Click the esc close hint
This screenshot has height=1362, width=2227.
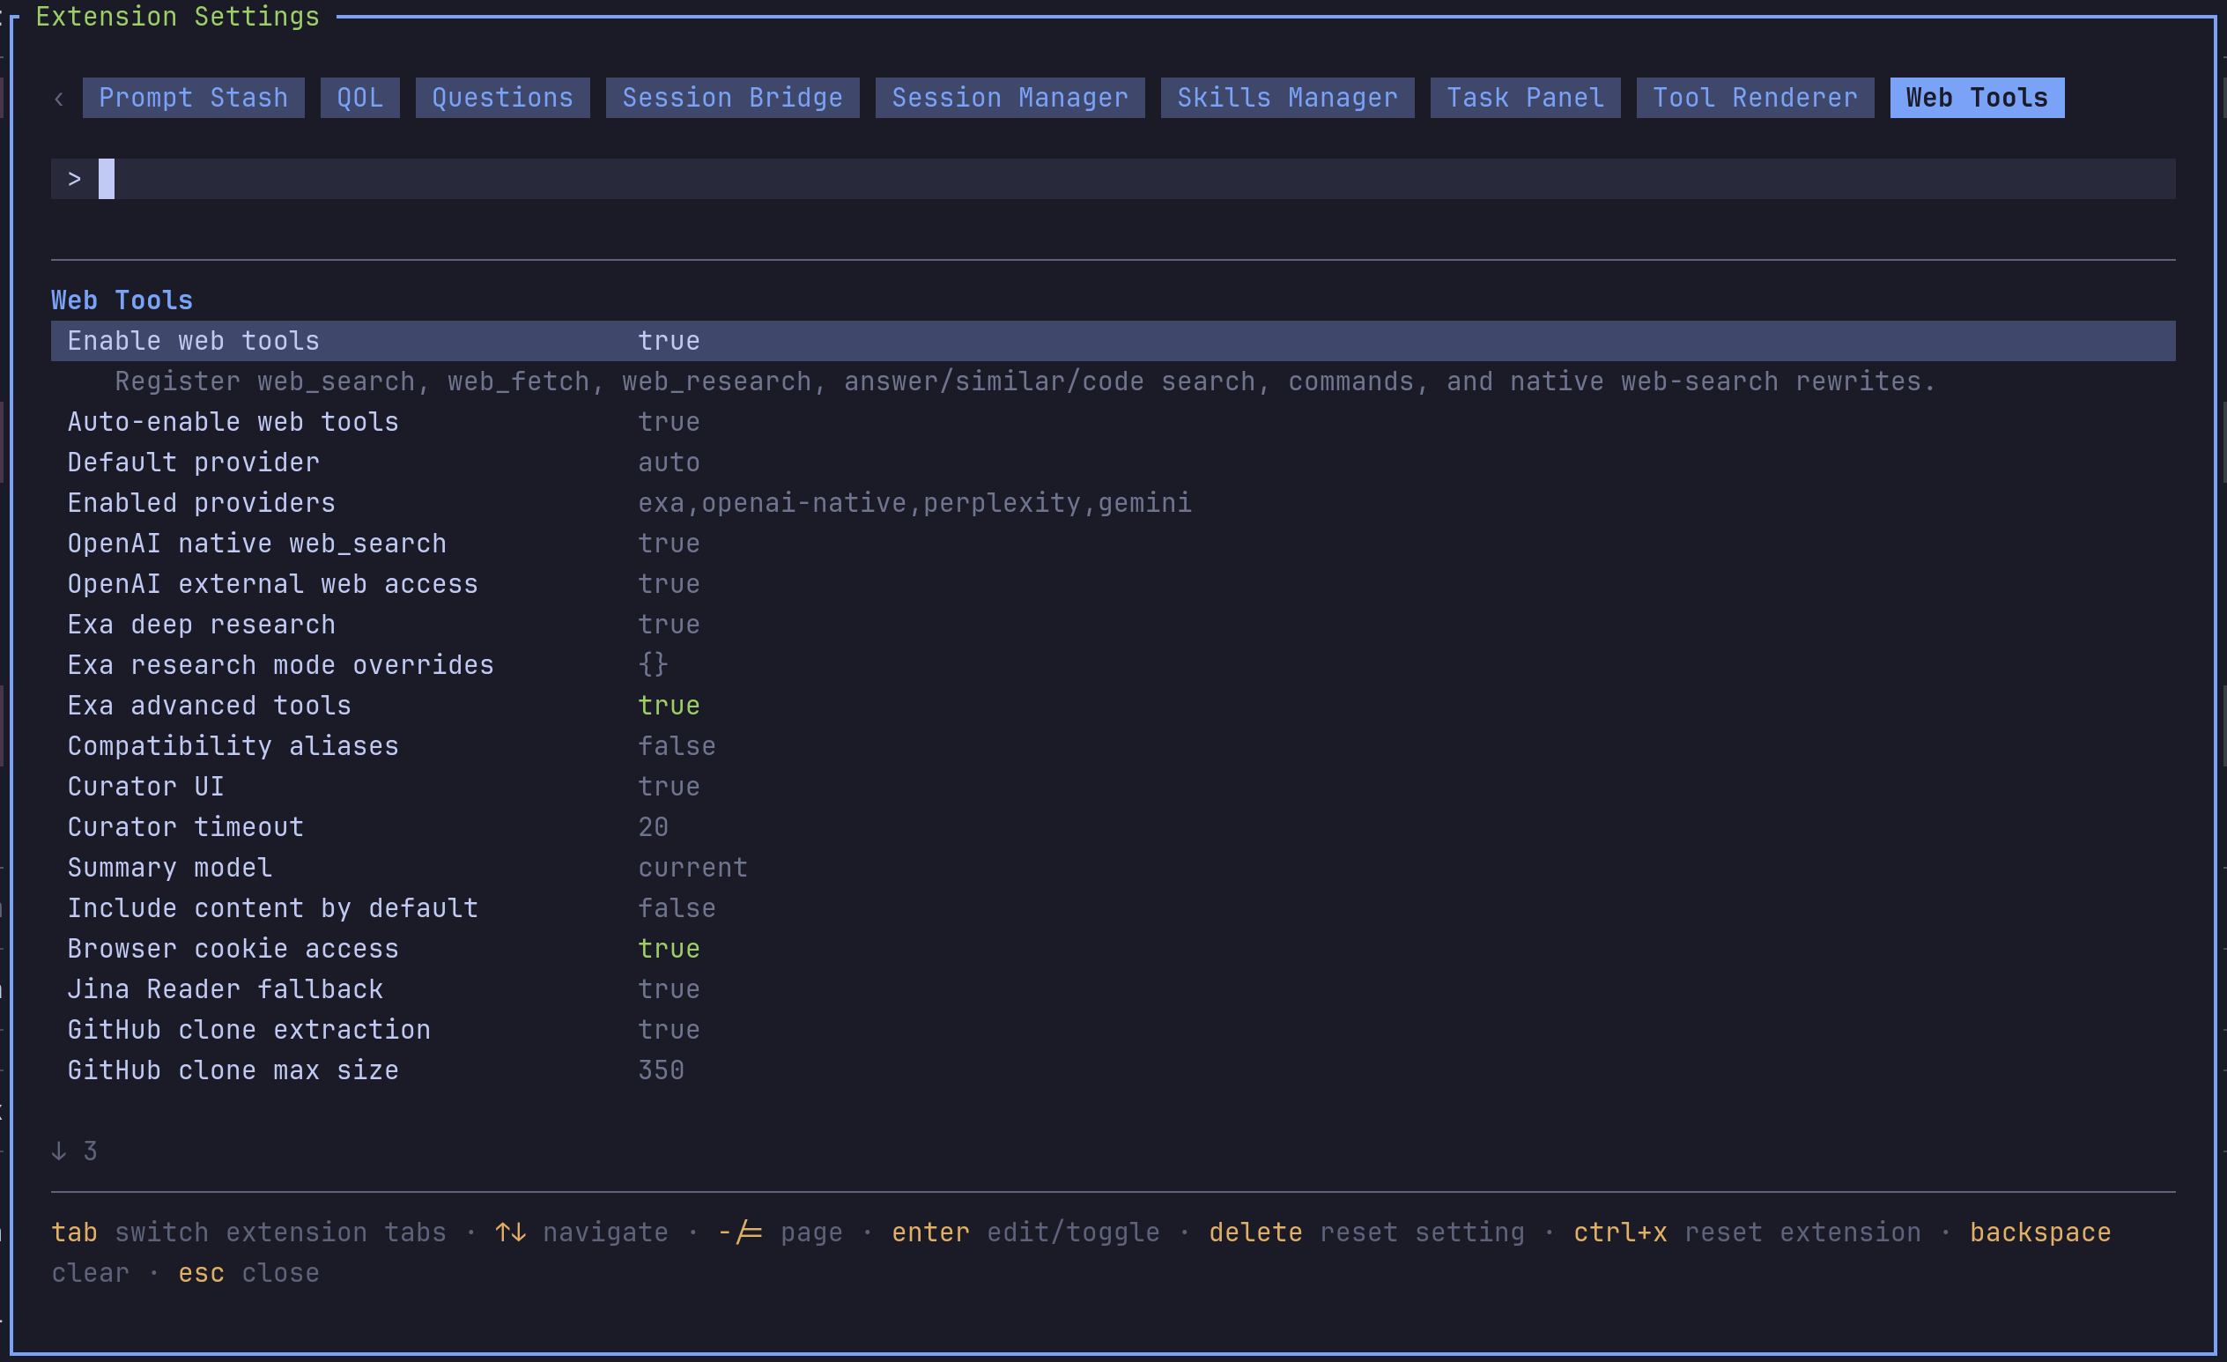click(248, 1273)
